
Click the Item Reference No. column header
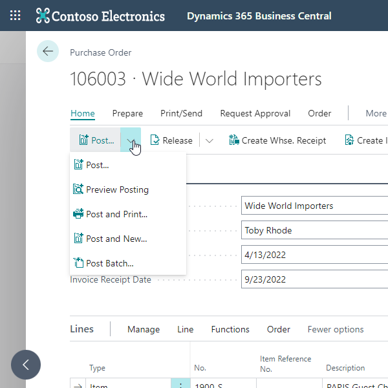[x=286, y=363]
